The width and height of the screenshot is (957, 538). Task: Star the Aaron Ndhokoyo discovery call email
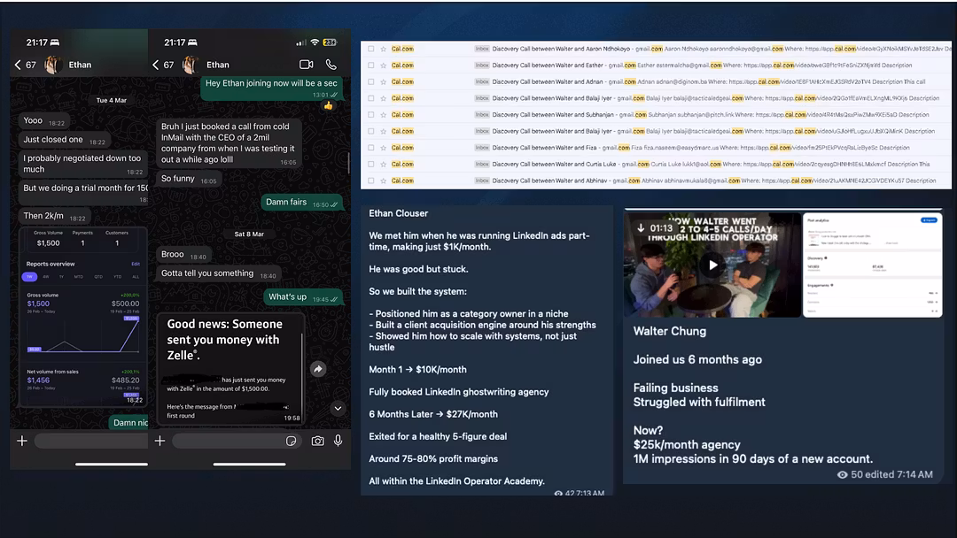click(384, 49)
